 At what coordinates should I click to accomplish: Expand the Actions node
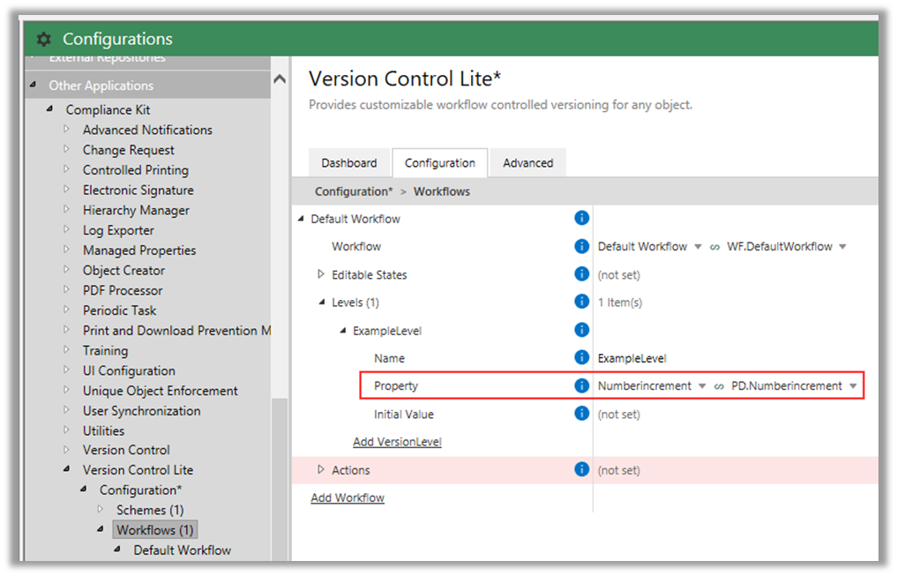point(321,469)
